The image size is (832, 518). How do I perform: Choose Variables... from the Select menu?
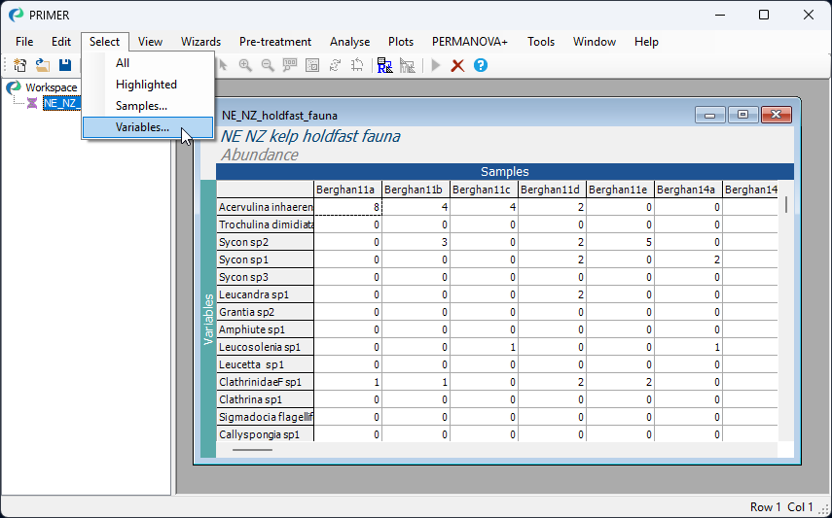[142, 127]
